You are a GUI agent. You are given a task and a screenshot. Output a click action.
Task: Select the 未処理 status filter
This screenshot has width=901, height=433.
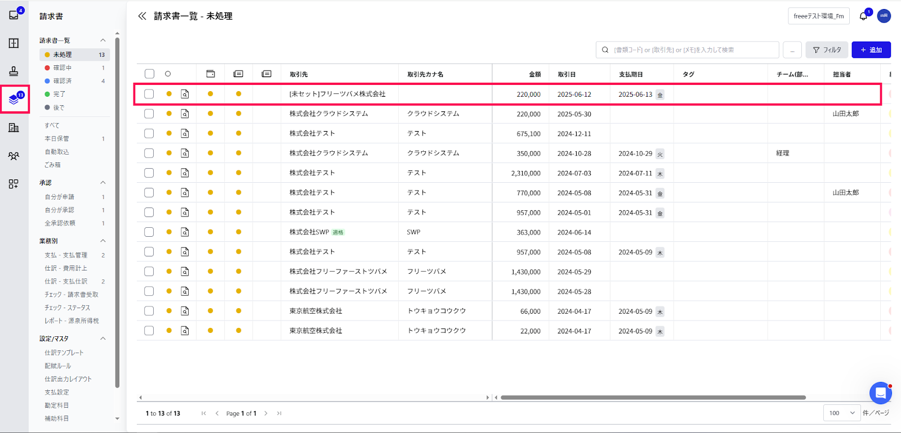(x=74, y=55)
